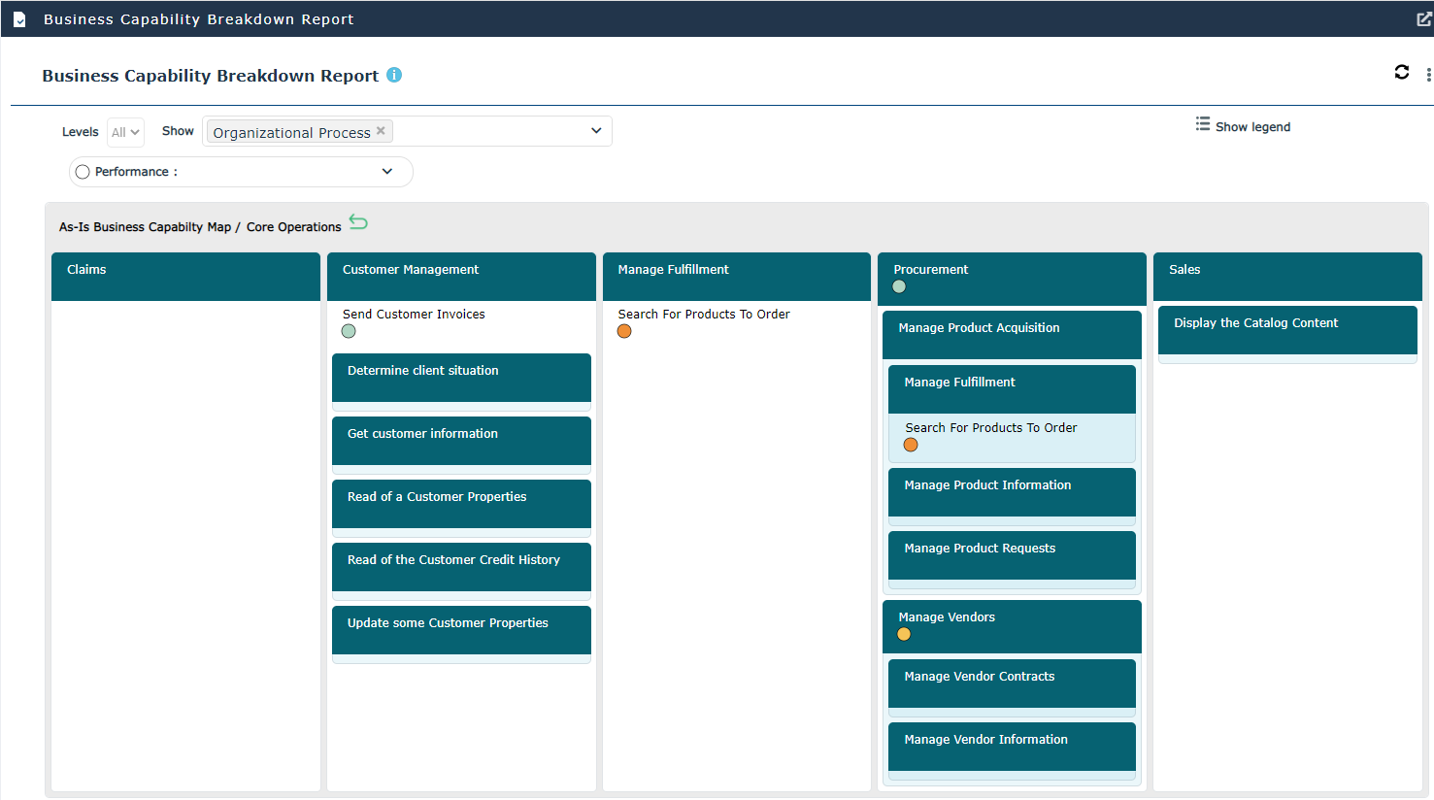Click the document icon in title bar
This screenshot has width=1434, height=800.
coord(19,19)
